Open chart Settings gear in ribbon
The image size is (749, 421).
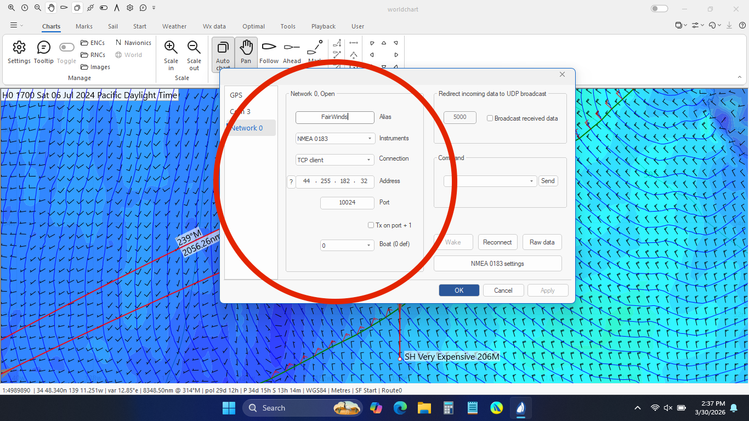click(x=19, y=48)
